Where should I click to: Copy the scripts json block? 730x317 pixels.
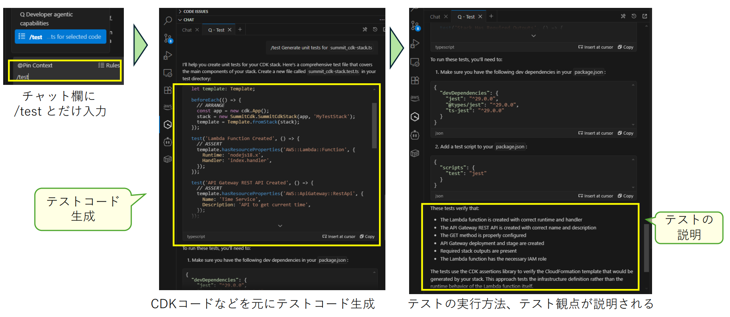pyautogui.click(x=626, y=196)
